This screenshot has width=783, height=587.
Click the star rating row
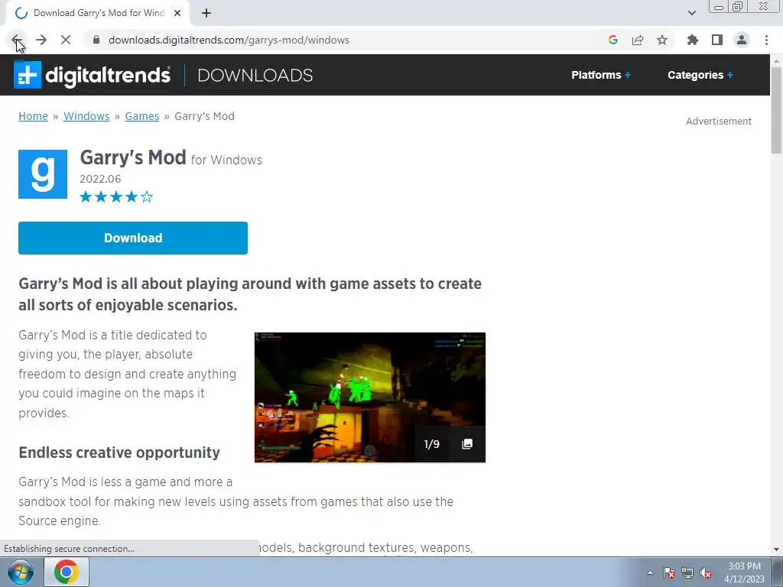click(x=116, y=196)
